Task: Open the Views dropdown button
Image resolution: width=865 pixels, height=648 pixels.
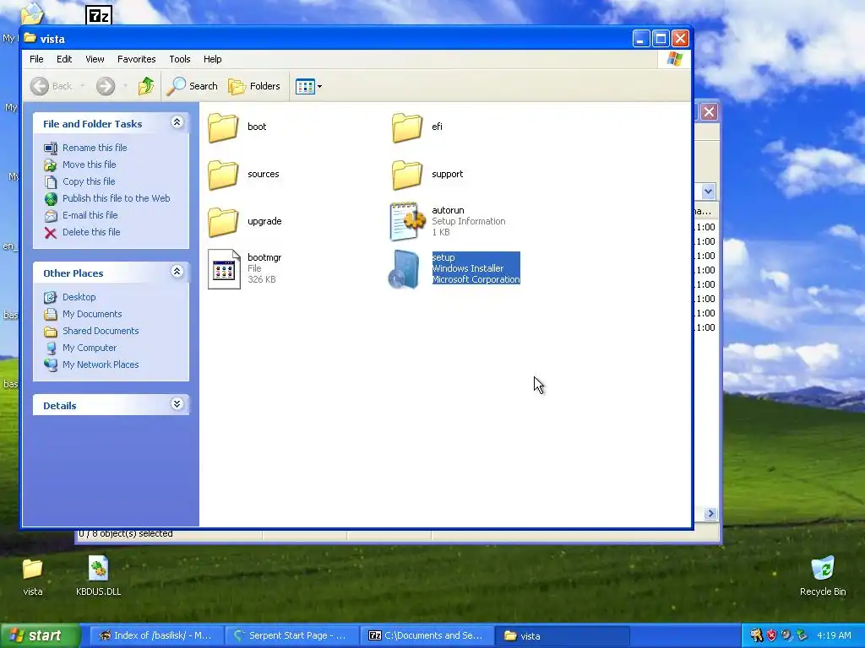Action: (308, 86)
